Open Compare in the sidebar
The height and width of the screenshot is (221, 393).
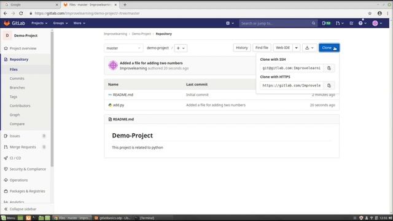tap(17, 124)
